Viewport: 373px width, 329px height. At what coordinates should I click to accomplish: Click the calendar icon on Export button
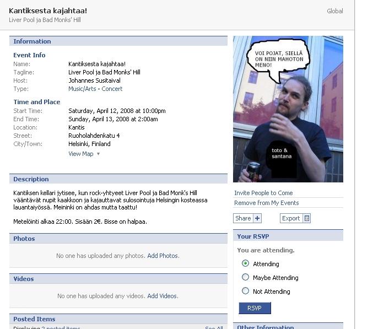[x=307, y=218]
